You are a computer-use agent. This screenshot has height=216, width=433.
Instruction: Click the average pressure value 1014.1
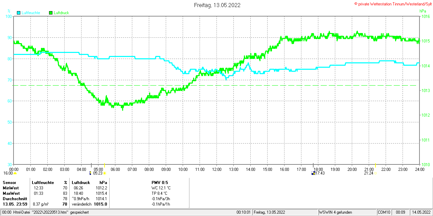pos(101,199)
